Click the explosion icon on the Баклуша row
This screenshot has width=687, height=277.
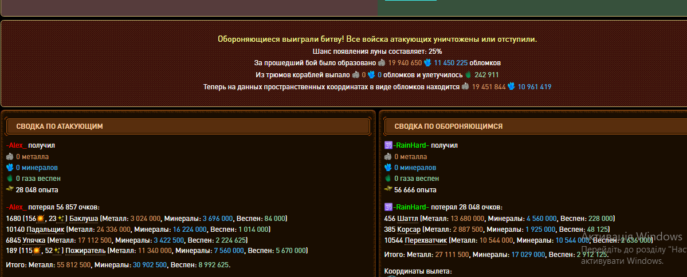[40, 219]
